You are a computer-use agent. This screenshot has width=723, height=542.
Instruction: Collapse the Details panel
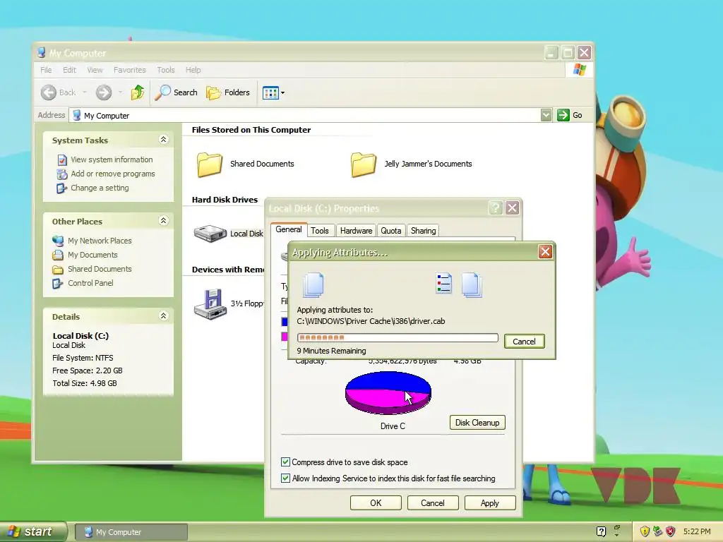point(163,316)
